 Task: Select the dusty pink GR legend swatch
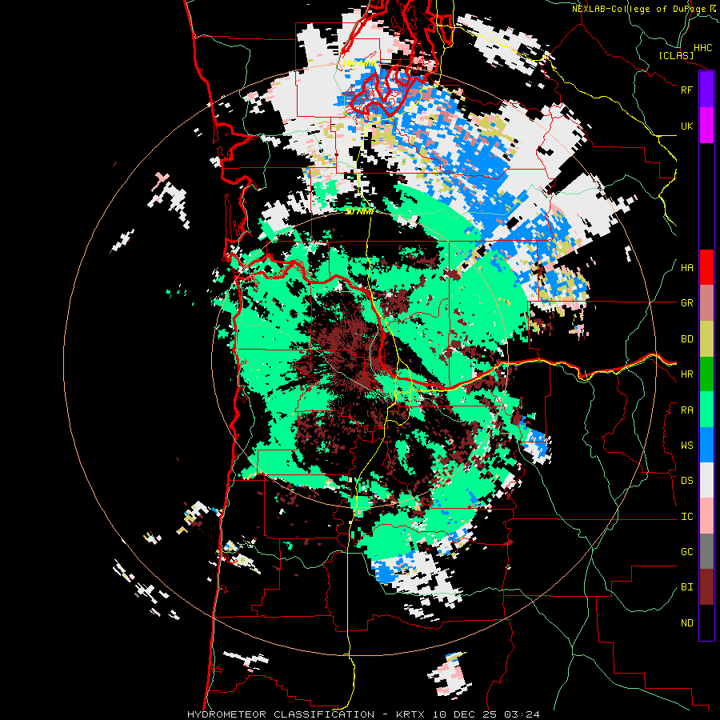[706, 302]
